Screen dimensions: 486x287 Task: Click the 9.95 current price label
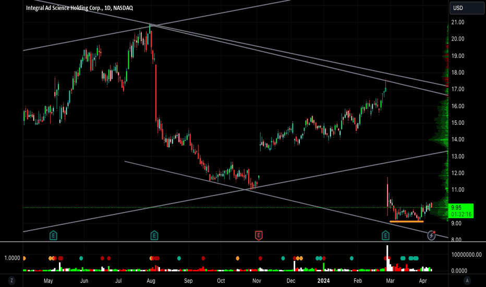(x=457, y=208)
